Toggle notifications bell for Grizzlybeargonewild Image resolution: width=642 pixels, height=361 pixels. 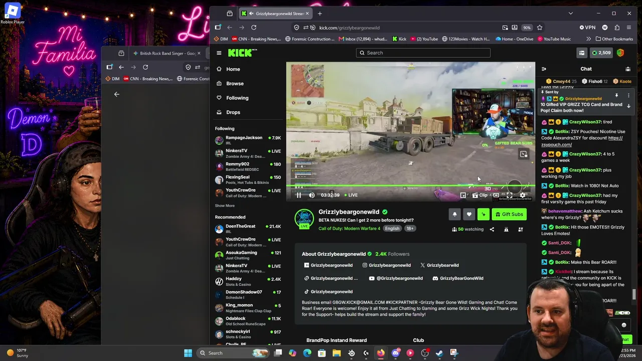[x=454, y=214]
